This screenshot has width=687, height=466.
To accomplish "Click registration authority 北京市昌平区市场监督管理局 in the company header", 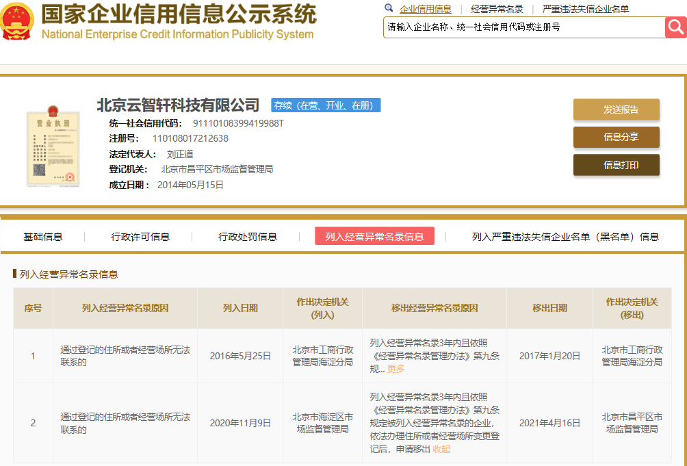I will (x=217, y=170).
